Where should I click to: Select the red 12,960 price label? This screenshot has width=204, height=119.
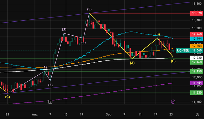tap(196, 34)
